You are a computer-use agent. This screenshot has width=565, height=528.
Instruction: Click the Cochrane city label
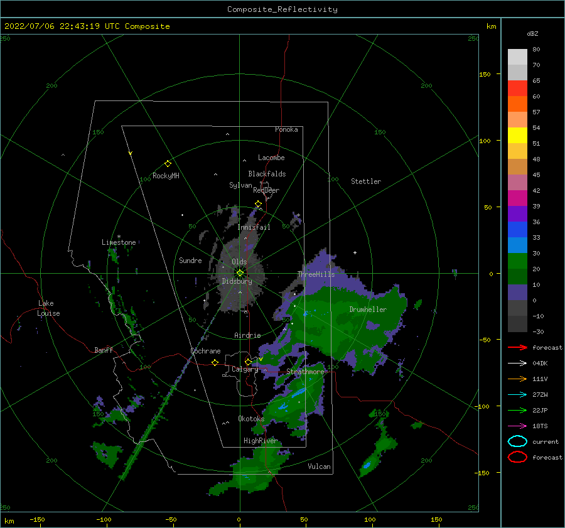[x=205, y=351]
